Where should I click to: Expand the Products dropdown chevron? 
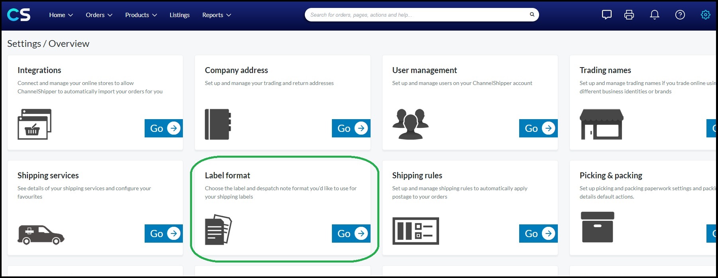click(x=155, y=15)
